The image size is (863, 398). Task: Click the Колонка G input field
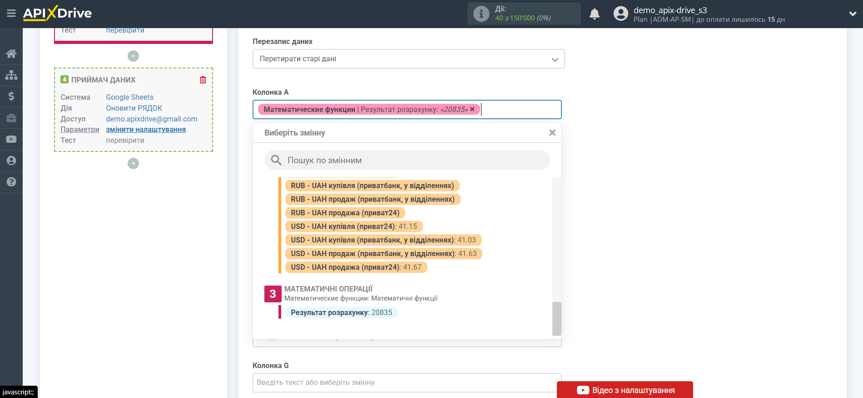(407, 383)
